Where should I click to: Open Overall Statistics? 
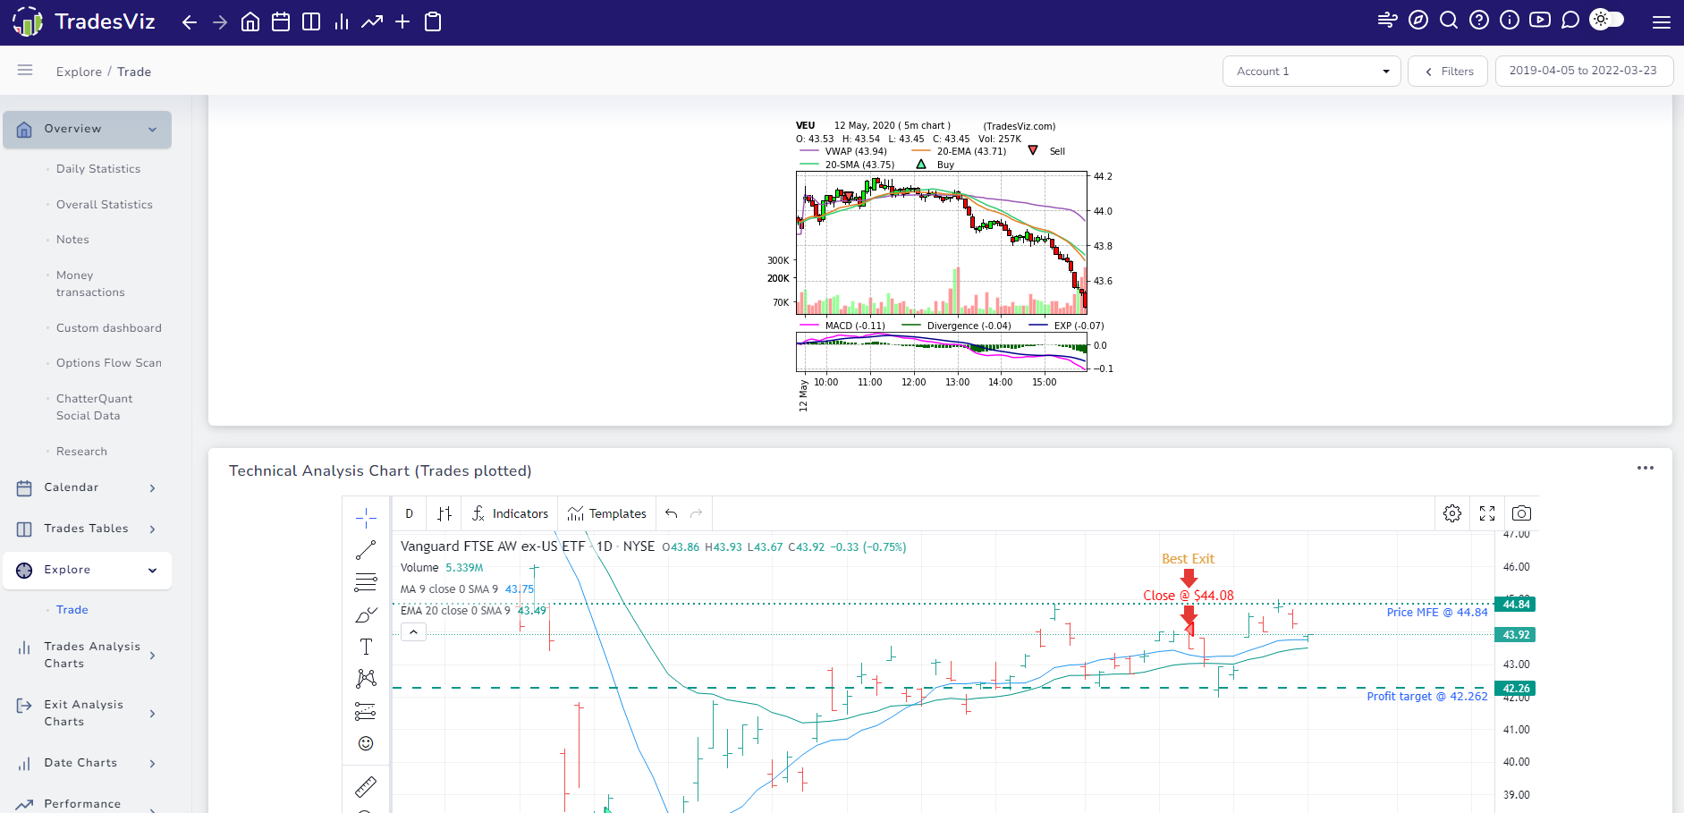point(105,205)
